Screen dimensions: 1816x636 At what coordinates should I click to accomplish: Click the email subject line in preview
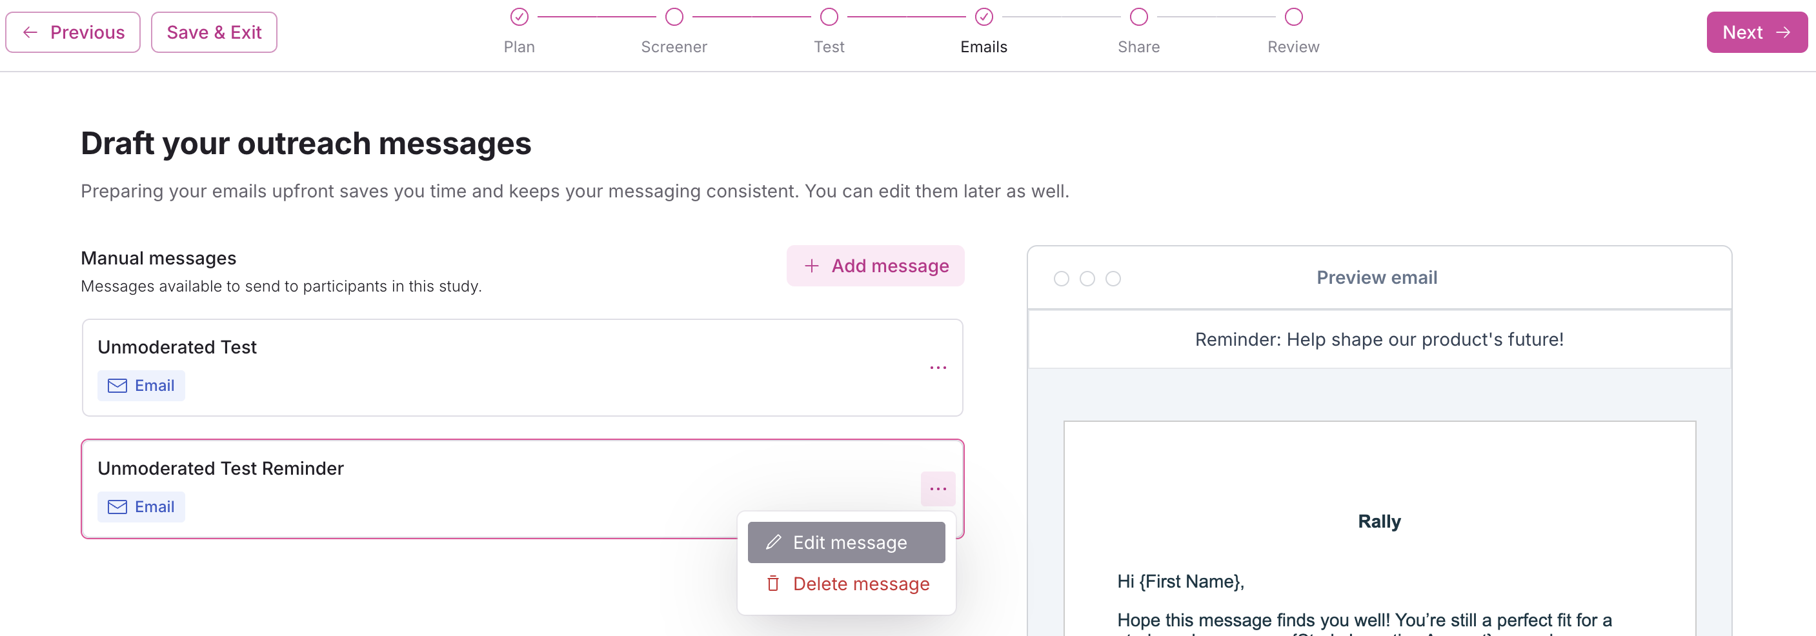1379,339
